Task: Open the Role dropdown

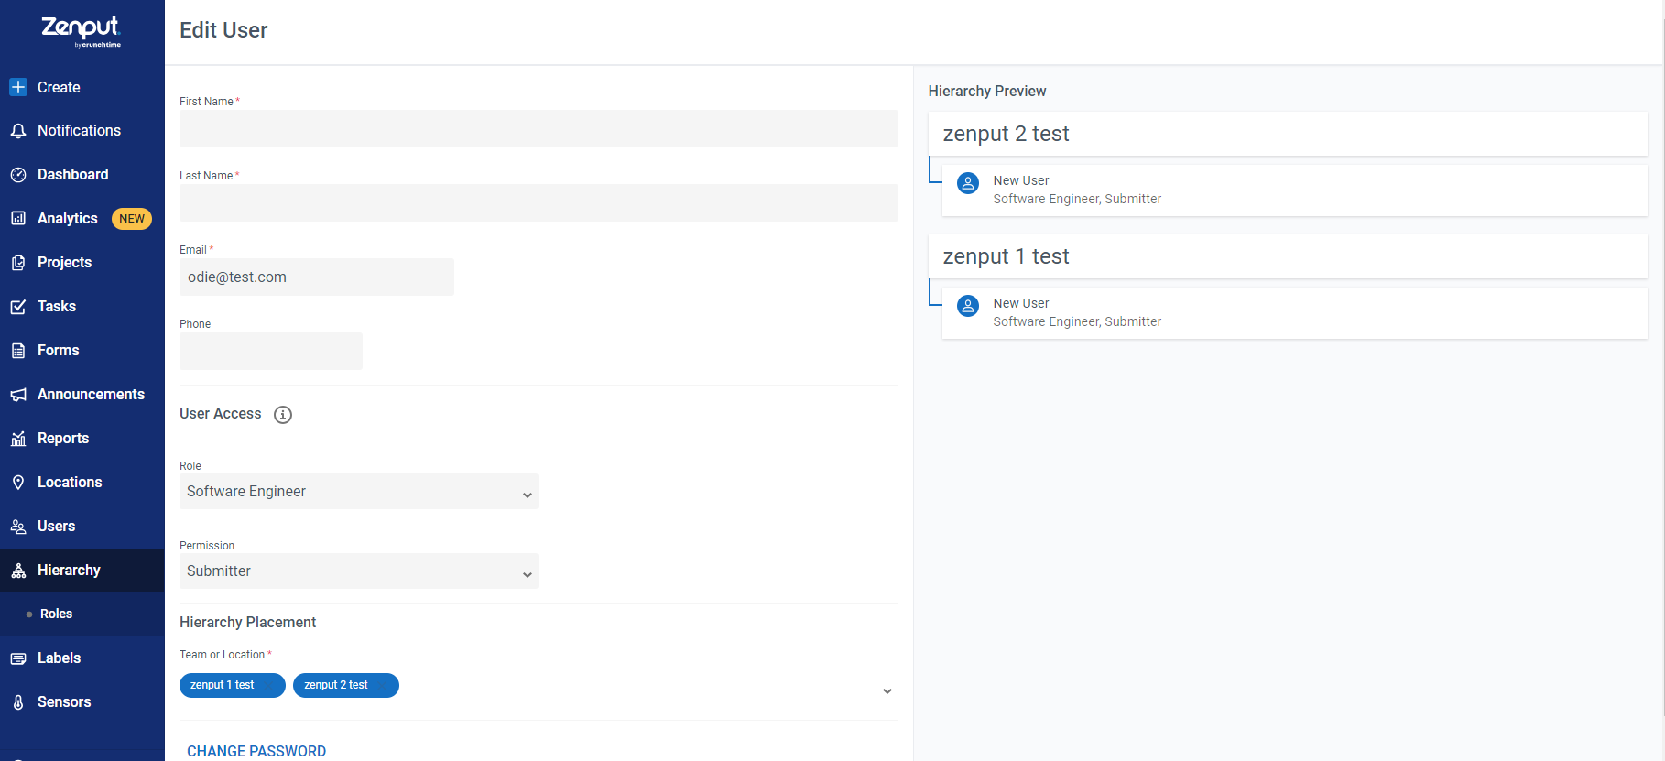Action: click(359, 492)
